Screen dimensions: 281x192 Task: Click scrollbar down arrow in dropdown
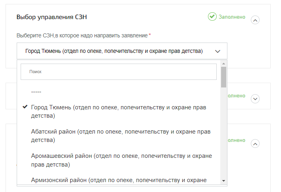(223, 181)
